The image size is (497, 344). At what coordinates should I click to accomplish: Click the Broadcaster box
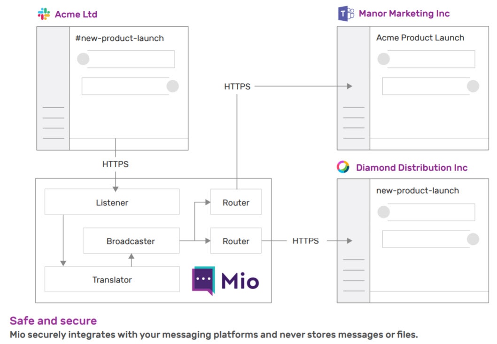131,241
